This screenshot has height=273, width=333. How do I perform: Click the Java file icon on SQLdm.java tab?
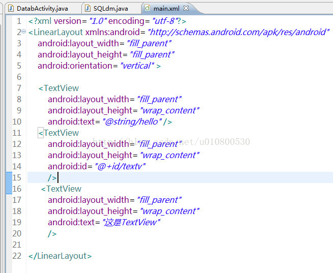[87, 8]
